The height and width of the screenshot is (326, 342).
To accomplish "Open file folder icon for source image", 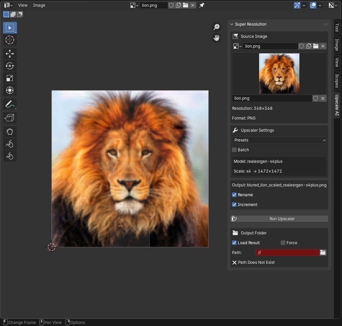I will tap(316, 46).
